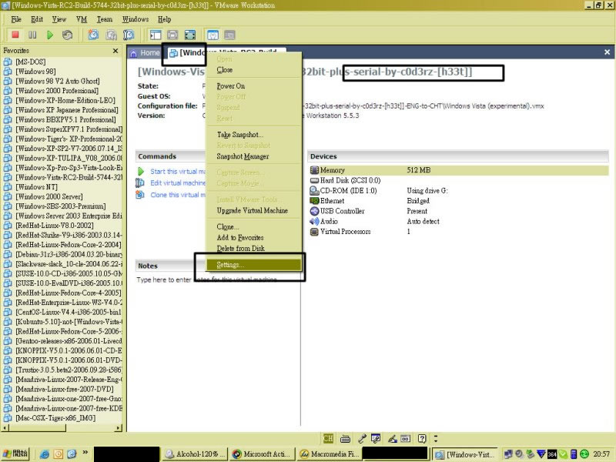The height and width of the screenshot is (462, 616).
Task: Open the File menu
Action: (x=16, y=19)
